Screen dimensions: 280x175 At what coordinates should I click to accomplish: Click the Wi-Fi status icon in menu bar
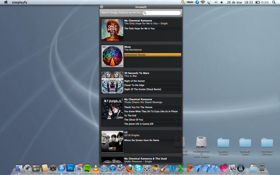click(x=203, y=2)
